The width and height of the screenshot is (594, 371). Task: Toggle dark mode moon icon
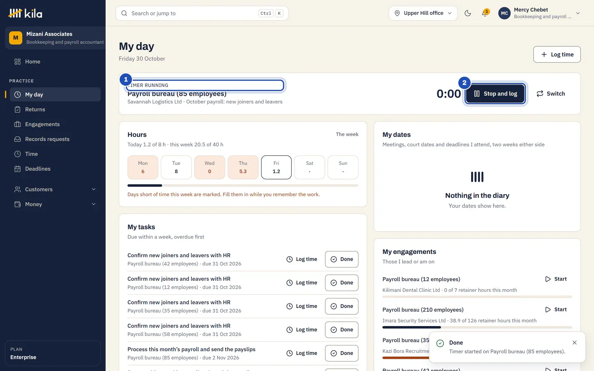pos(468,13)
